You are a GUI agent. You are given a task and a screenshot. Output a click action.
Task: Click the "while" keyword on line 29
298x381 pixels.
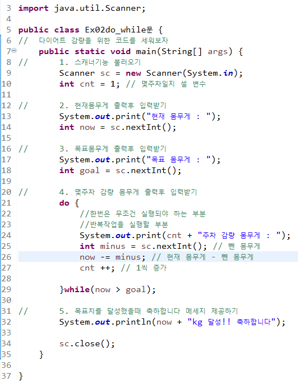(77, 289)
